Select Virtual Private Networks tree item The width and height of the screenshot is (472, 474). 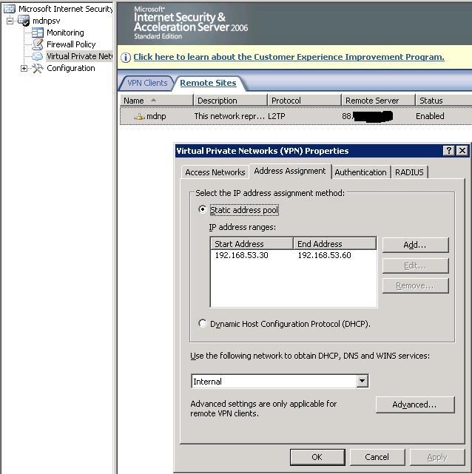[79, 56]
